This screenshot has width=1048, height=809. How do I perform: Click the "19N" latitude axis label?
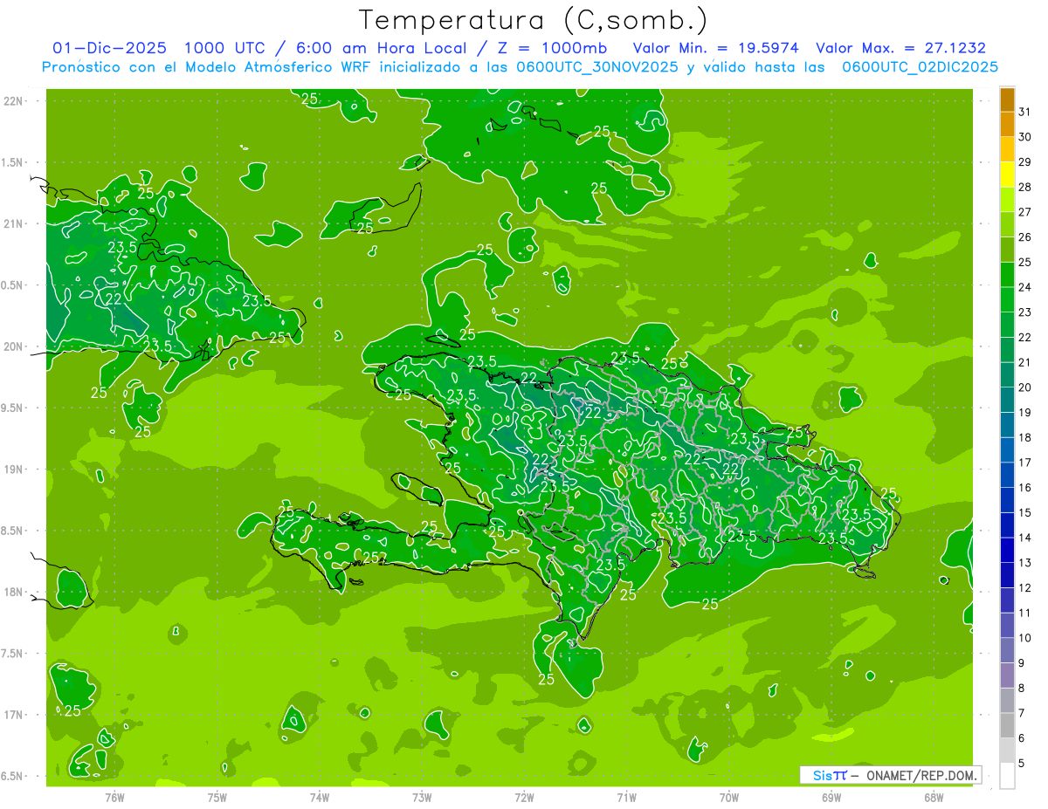tap(14, 470)
